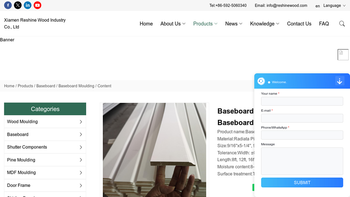Click the Baseboard product title heading

(x=235, y=117)
